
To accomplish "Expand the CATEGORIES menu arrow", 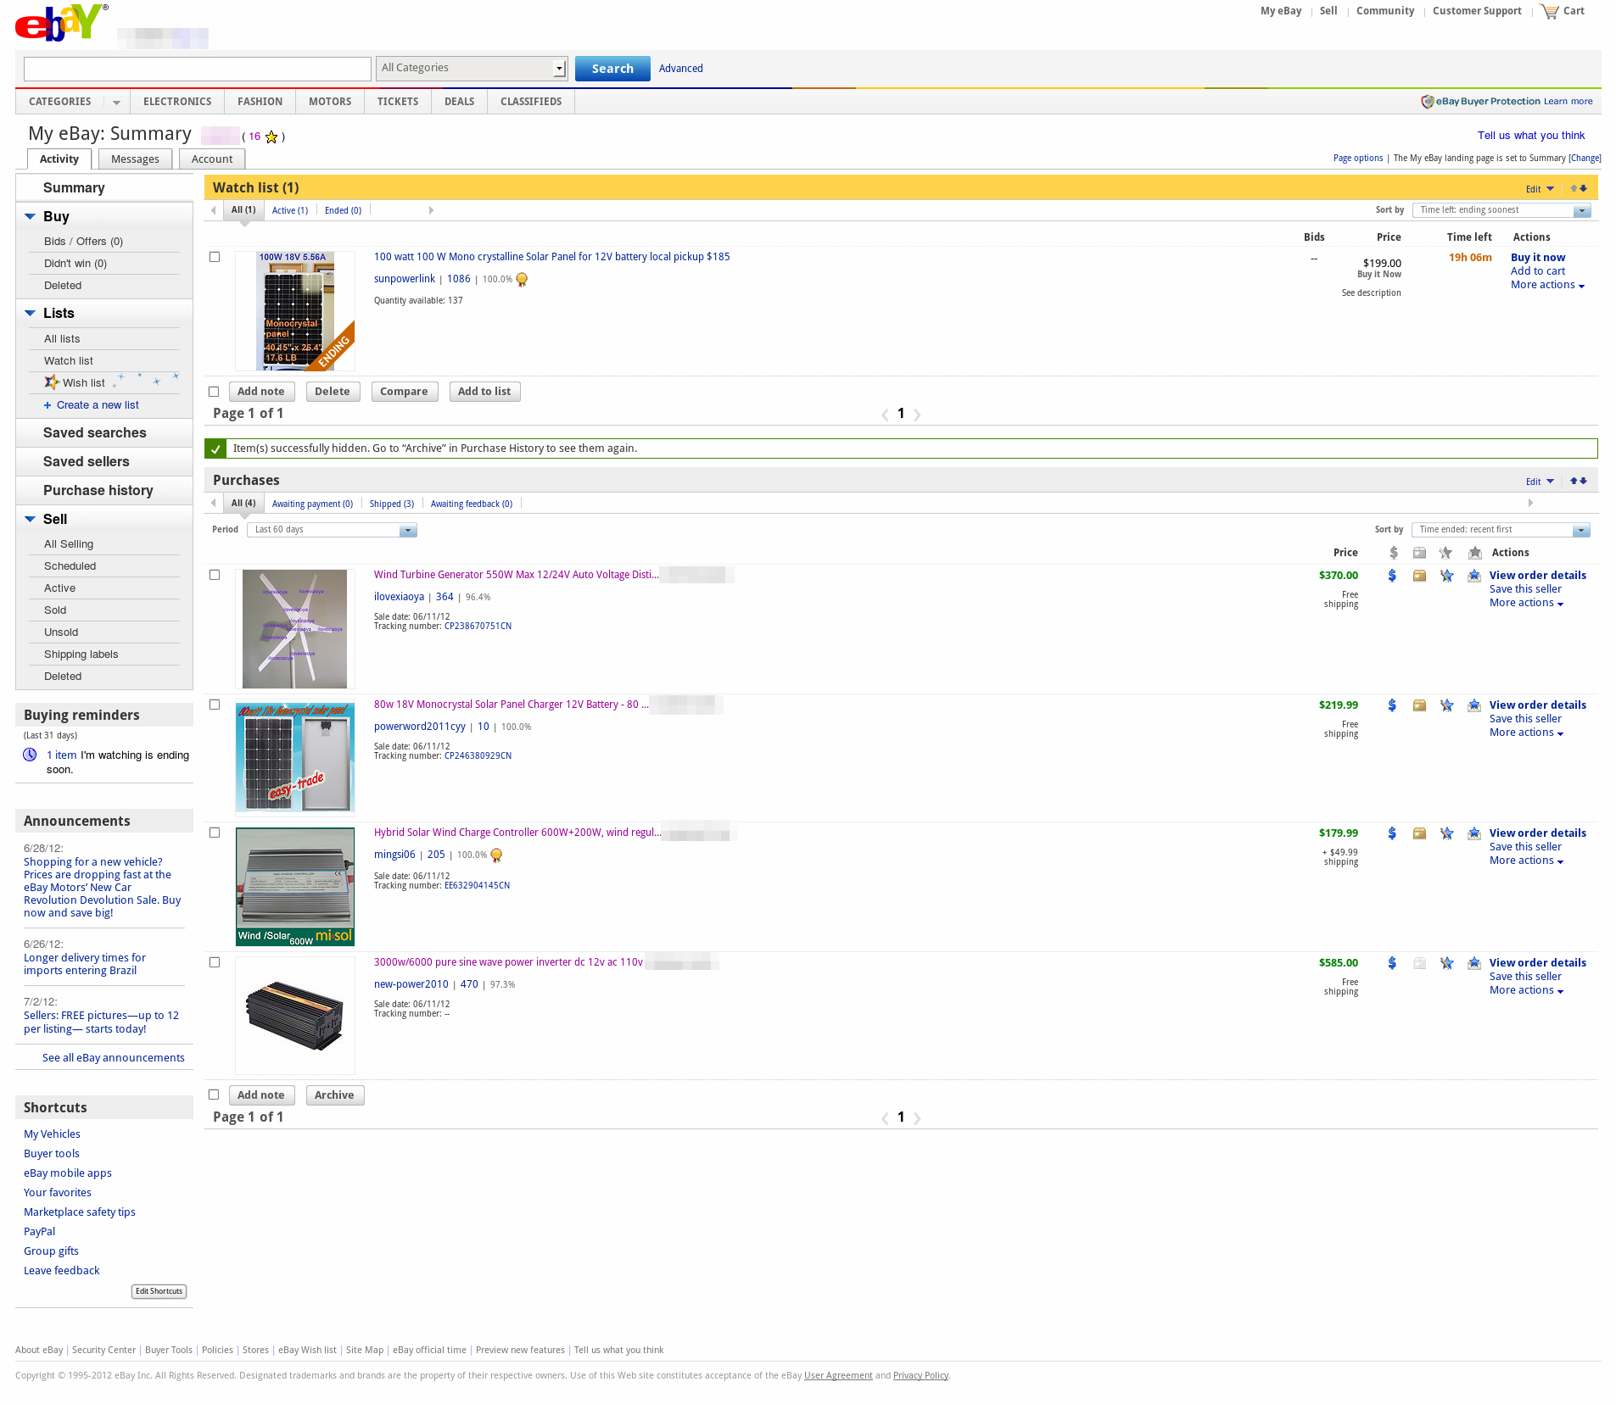I will (116, 103).
